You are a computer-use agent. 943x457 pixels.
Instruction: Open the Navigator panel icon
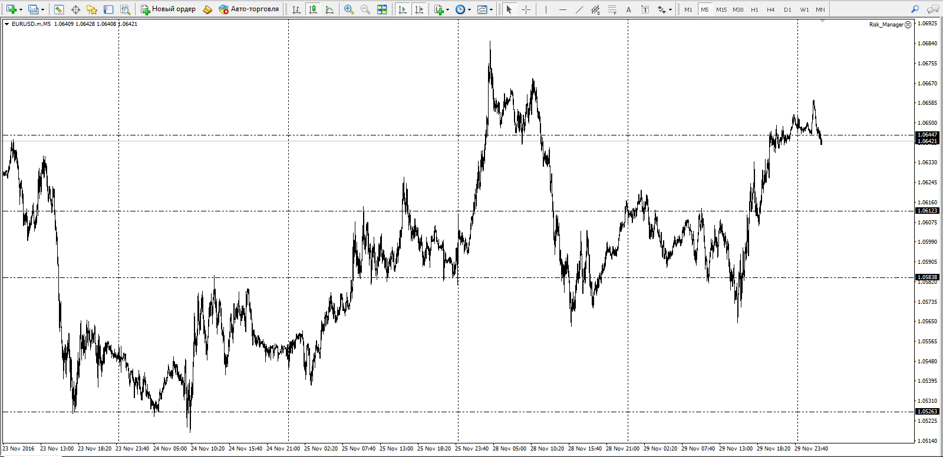coord(92,9)
